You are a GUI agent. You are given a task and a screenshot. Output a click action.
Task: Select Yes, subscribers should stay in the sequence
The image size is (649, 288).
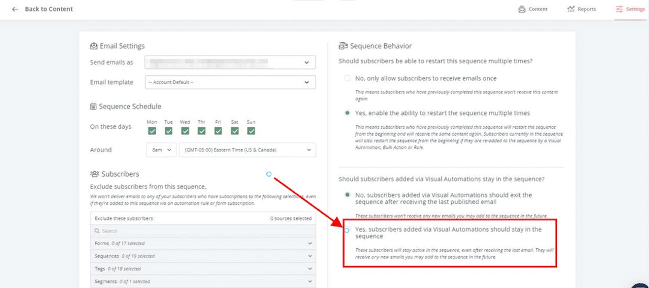pos(347,230)
